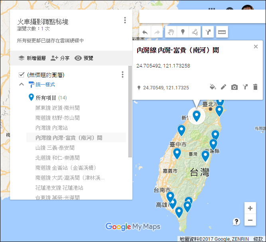Image resolution: width=266 pixels, height=242 pixels.
Task: Open the layer three-dot options menu
Action: coord(122,75)
